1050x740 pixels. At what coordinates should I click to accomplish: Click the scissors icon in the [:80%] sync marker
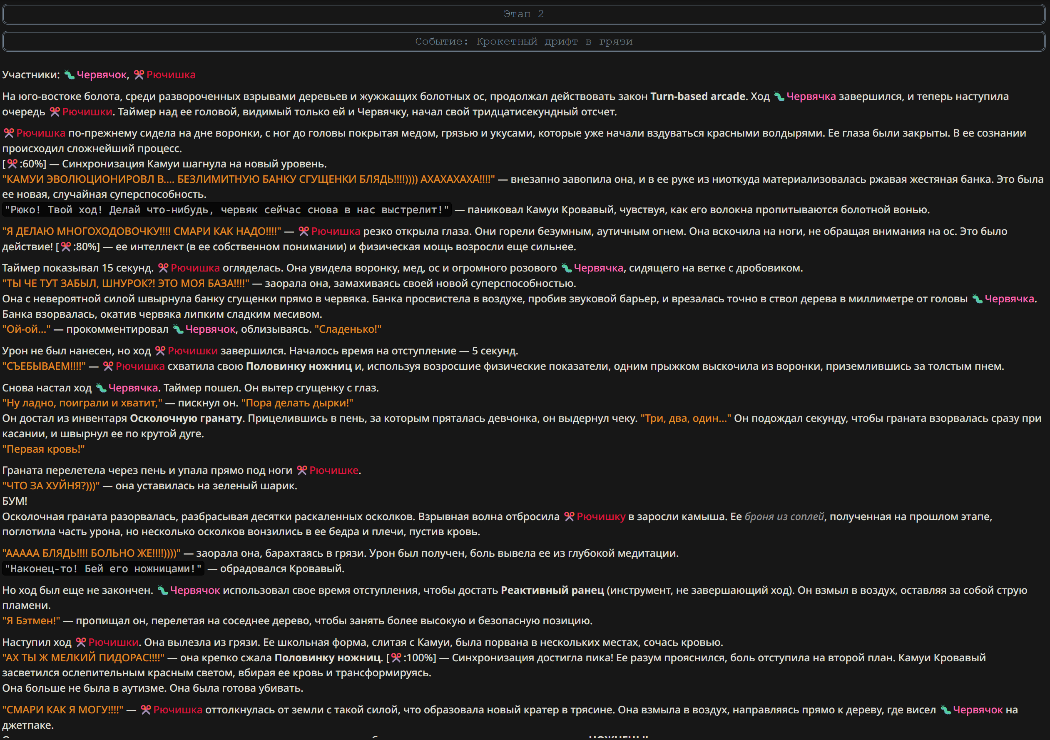pyautogui.click(x=66, y=247)
